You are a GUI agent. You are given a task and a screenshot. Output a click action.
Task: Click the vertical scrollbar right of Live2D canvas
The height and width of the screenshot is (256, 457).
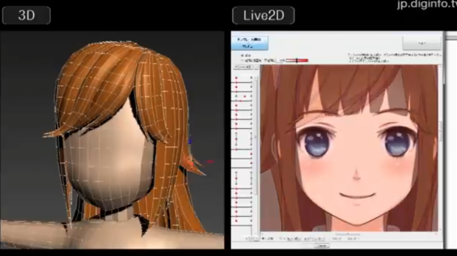pos(440,132)
